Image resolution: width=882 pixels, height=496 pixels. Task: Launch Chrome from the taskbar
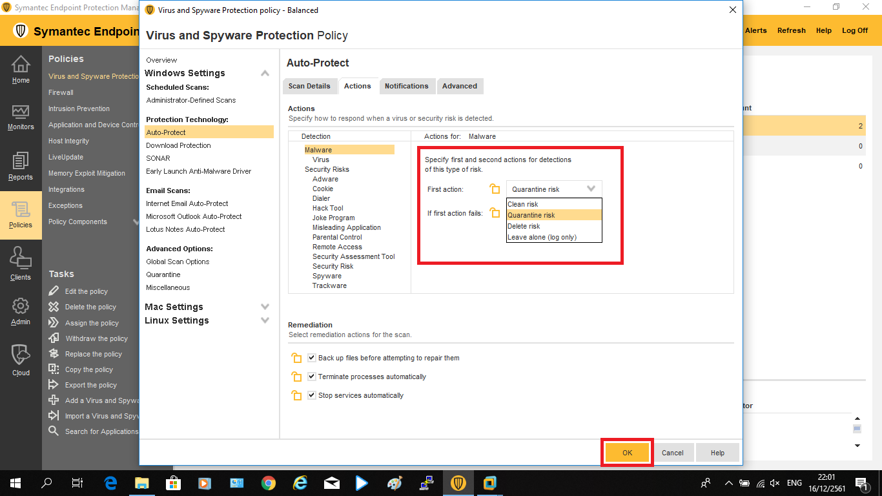click(x=269, y=483)
